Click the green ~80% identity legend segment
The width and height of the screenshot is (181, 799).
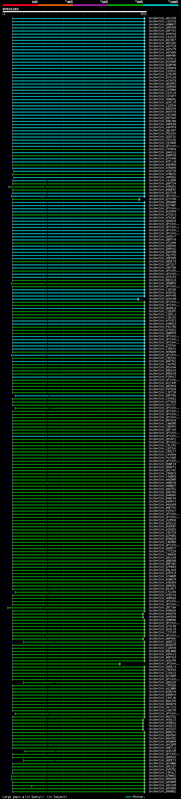point(126,5)
